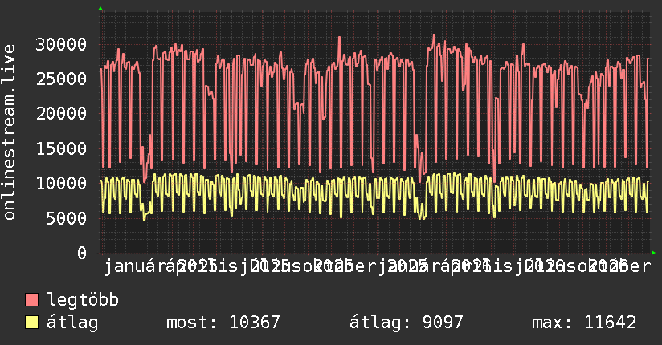
Task: Click the most: 10367 value
Action: 223,323
